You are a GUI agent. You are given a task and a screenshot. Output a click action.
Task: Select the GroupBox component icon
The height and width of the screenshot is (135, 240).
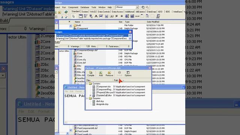[x=142, y=16]
